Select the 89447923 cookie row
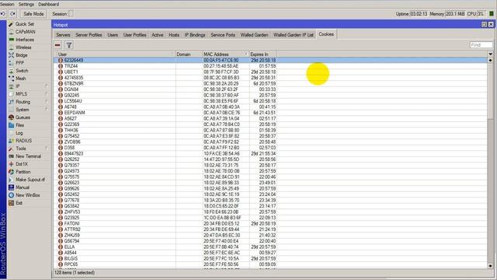The image size is (497, 280). (x=271, y=154)
